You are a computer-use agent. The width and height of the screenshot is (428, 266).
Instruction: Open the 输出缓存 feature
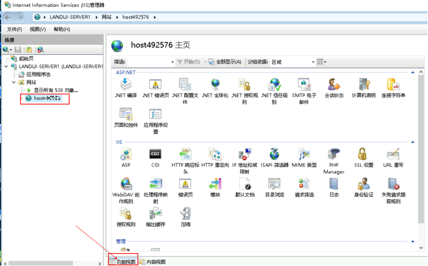pos(155,217)
